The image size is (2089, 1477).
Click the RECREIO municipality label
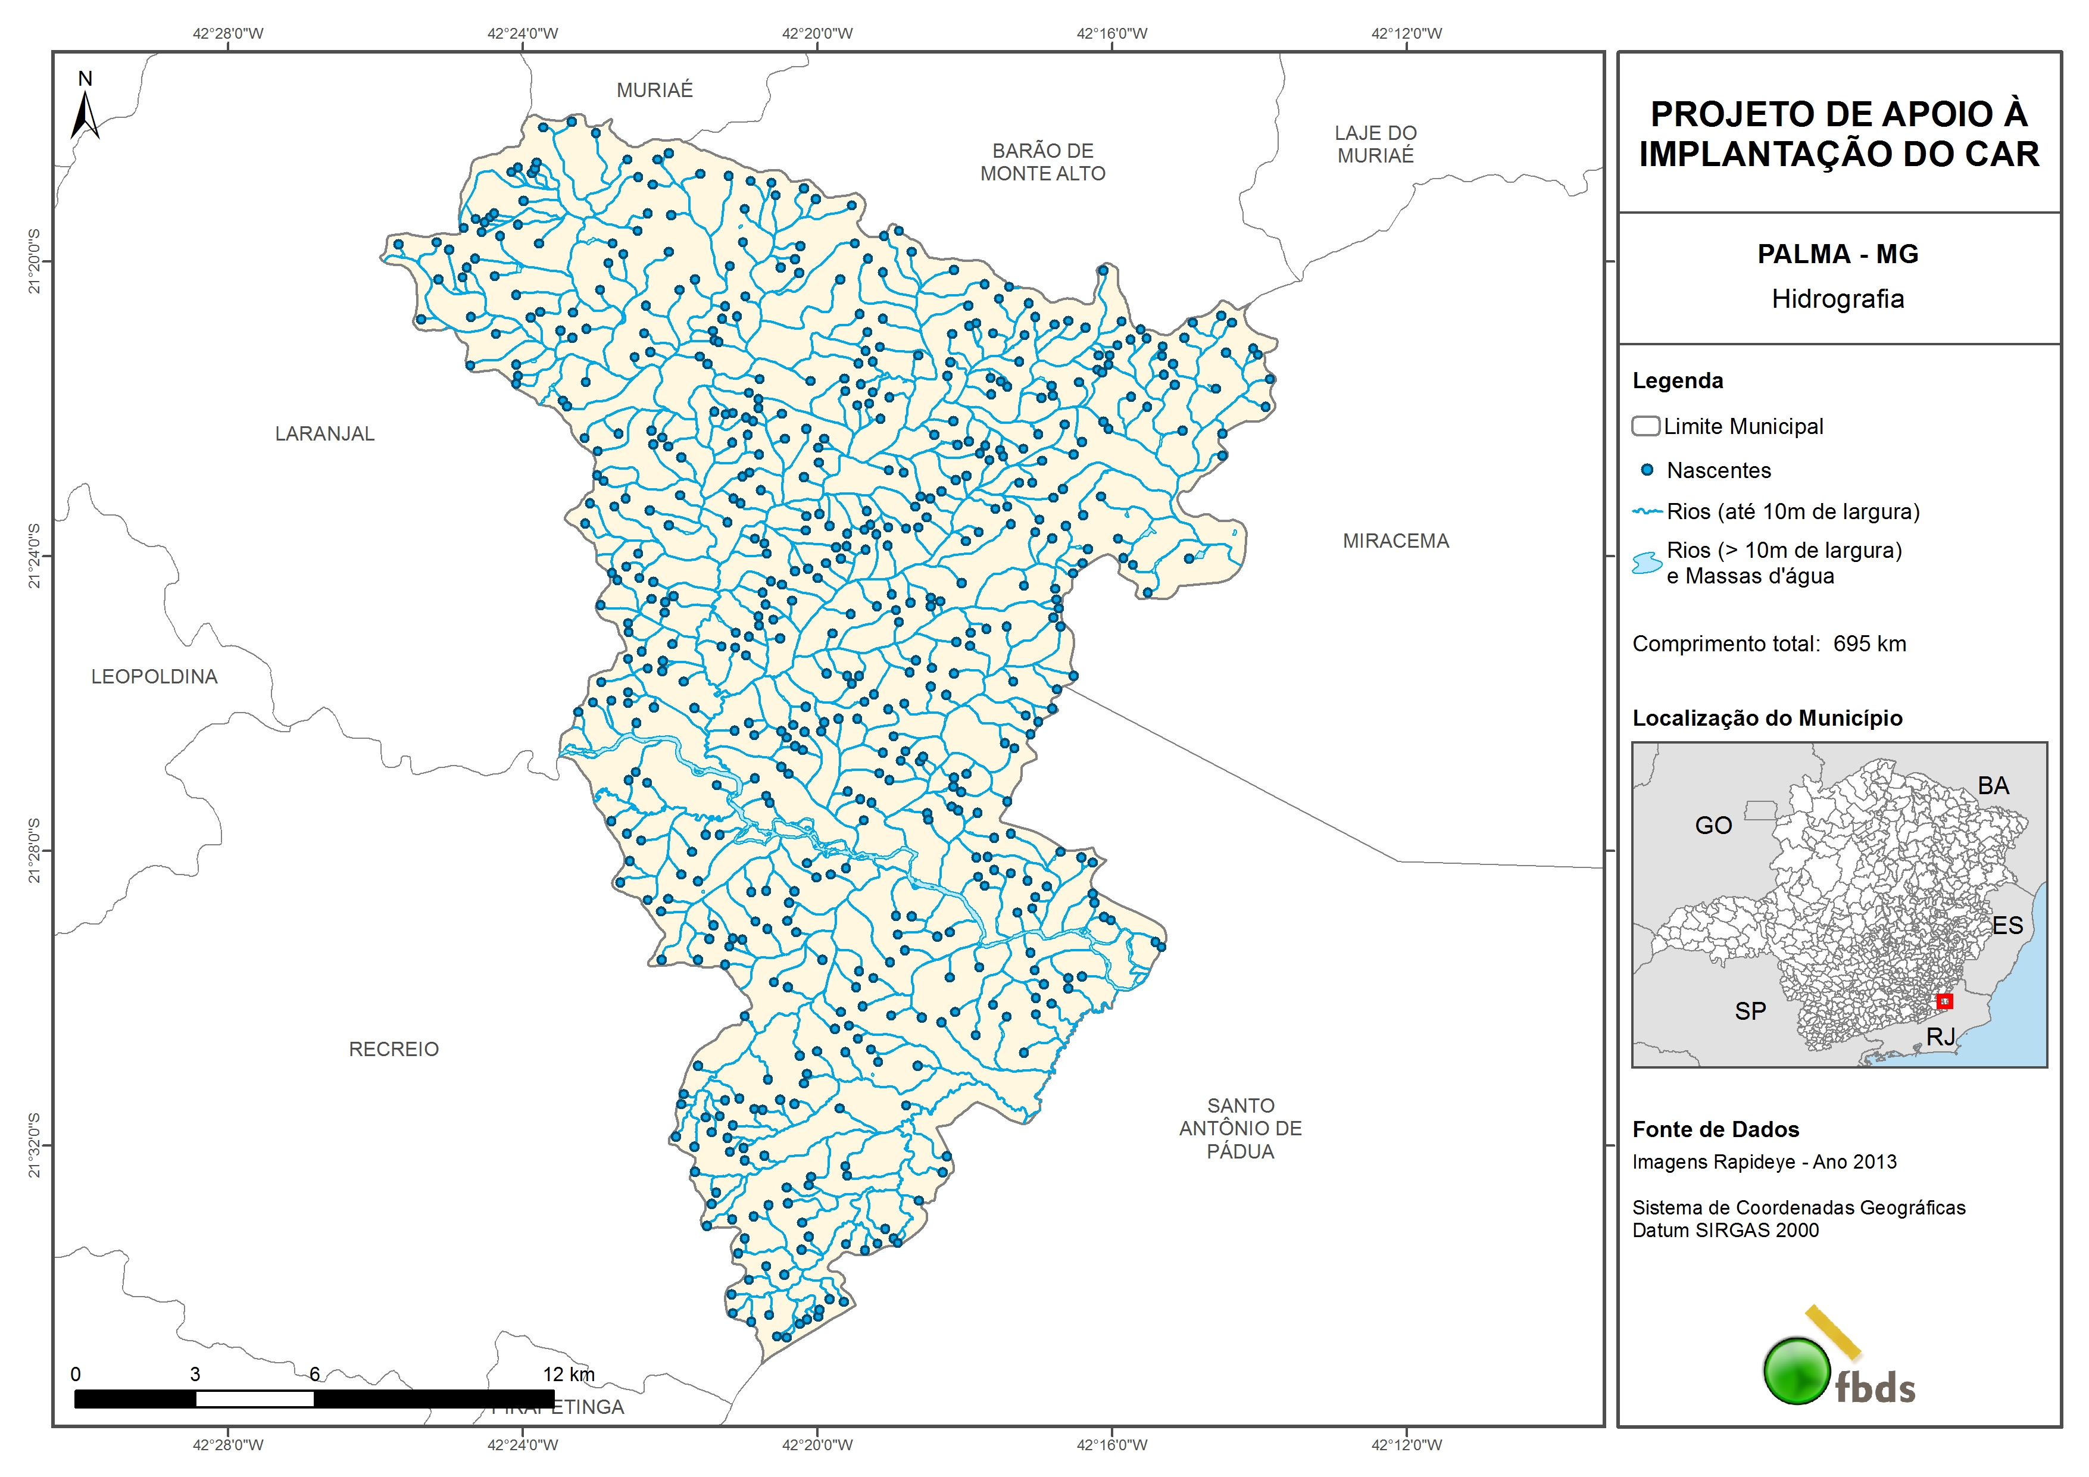click(394, 1050)
